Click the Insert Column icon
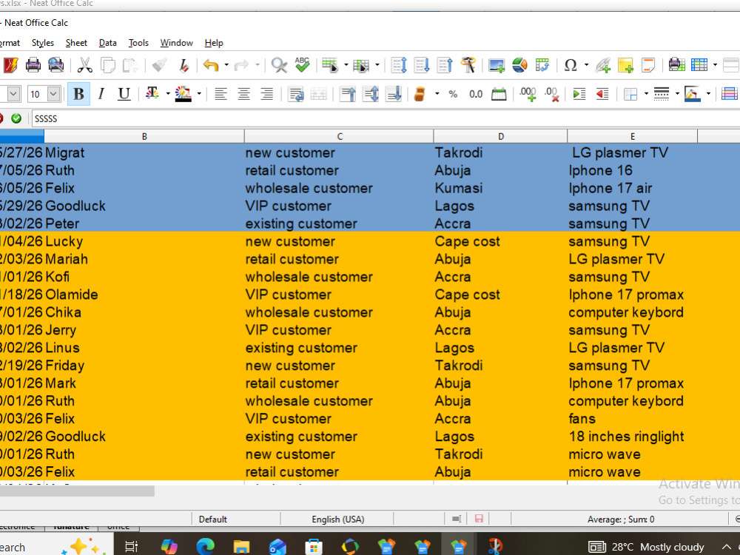 (x=361, y=65)
